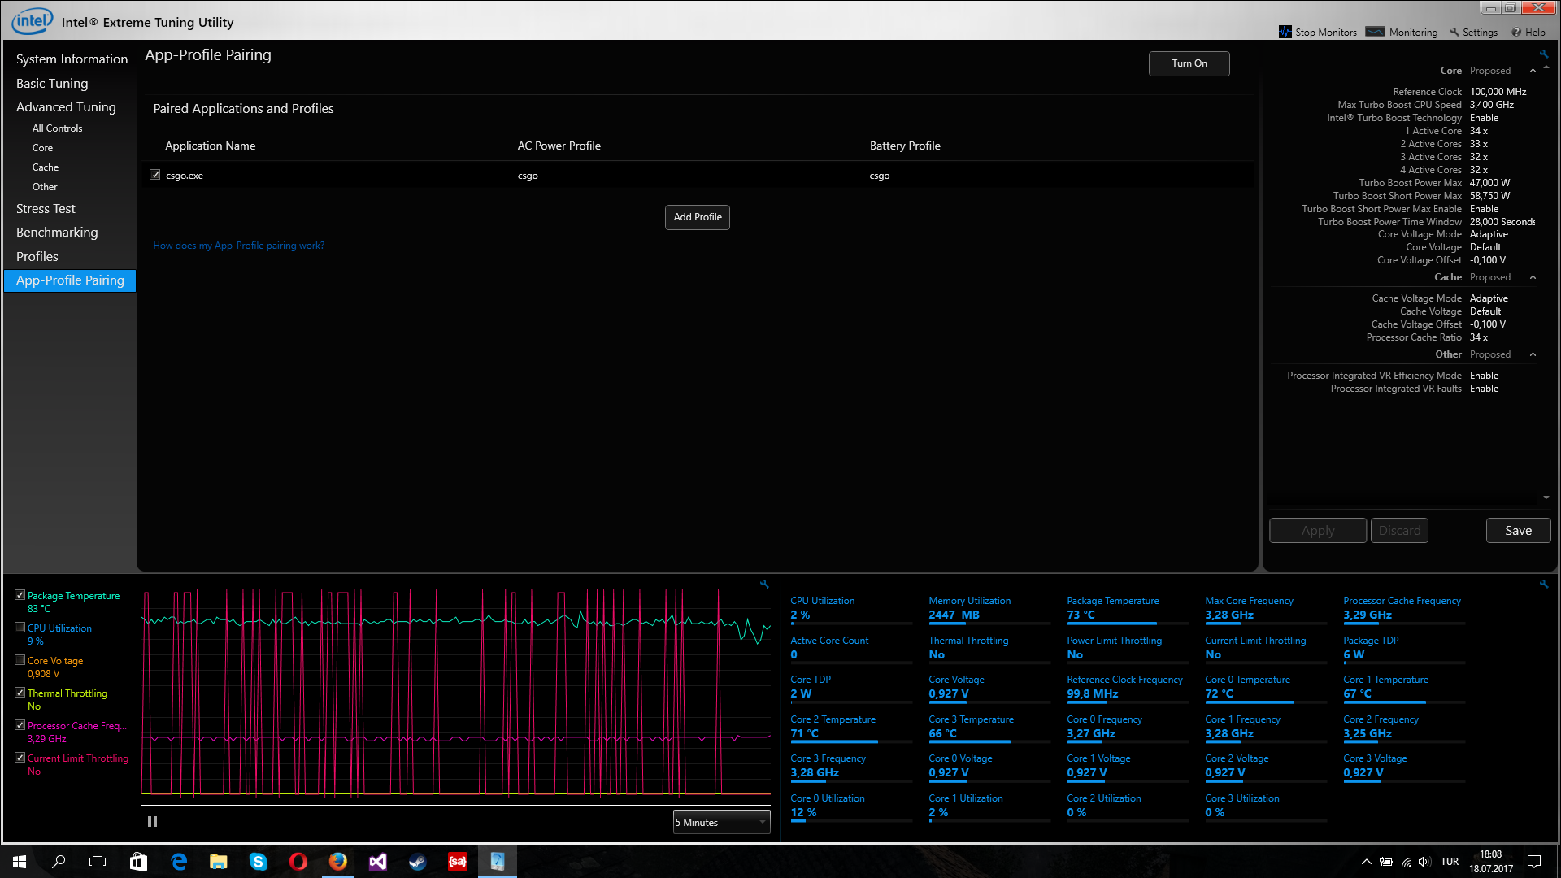Image resolution: width=1561 pixels, height=878 pixels.
Task: Toggle the Current Limit Throttling graph checkbox
Action: (20, 758)
